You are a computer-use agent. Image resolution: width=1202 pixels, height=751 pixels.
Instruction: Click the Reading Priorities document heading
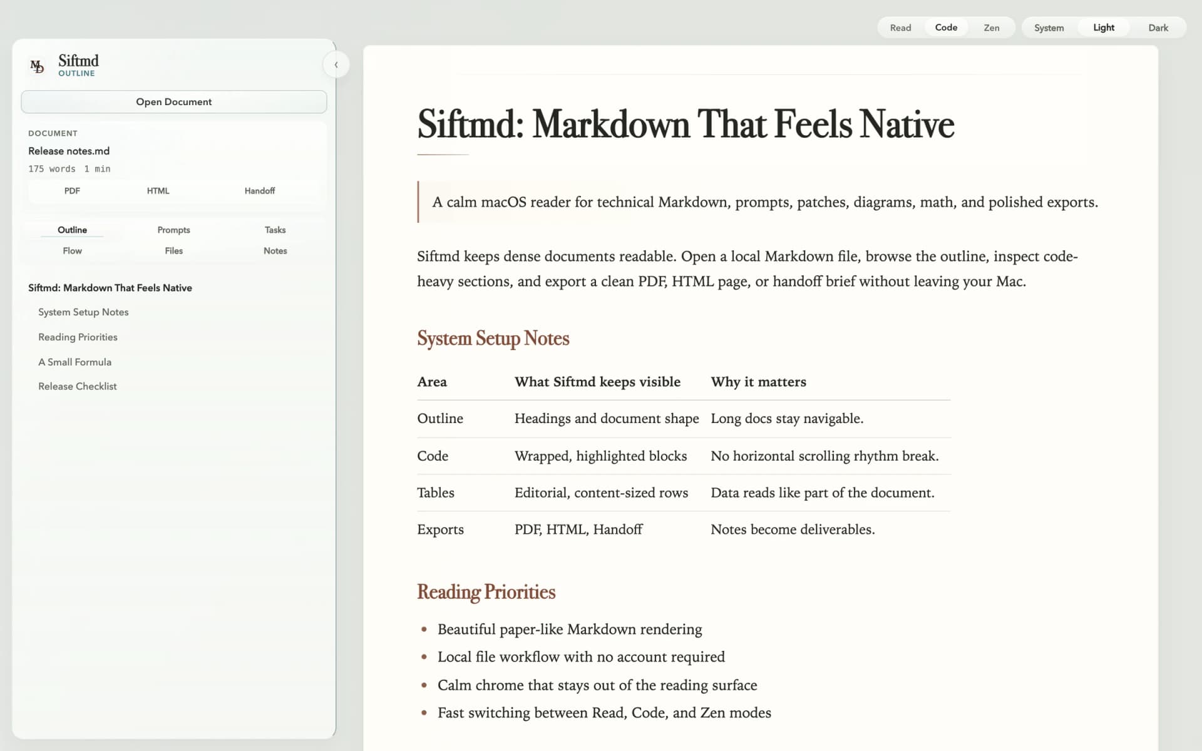(x=486, y=592)
